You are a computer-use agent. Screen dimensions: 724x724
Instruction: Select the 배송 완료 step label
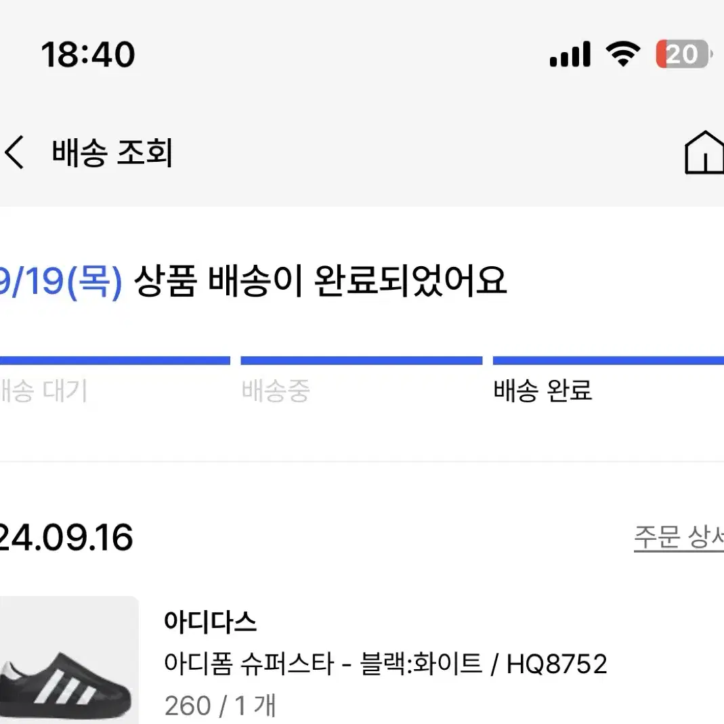click(542, 391)
